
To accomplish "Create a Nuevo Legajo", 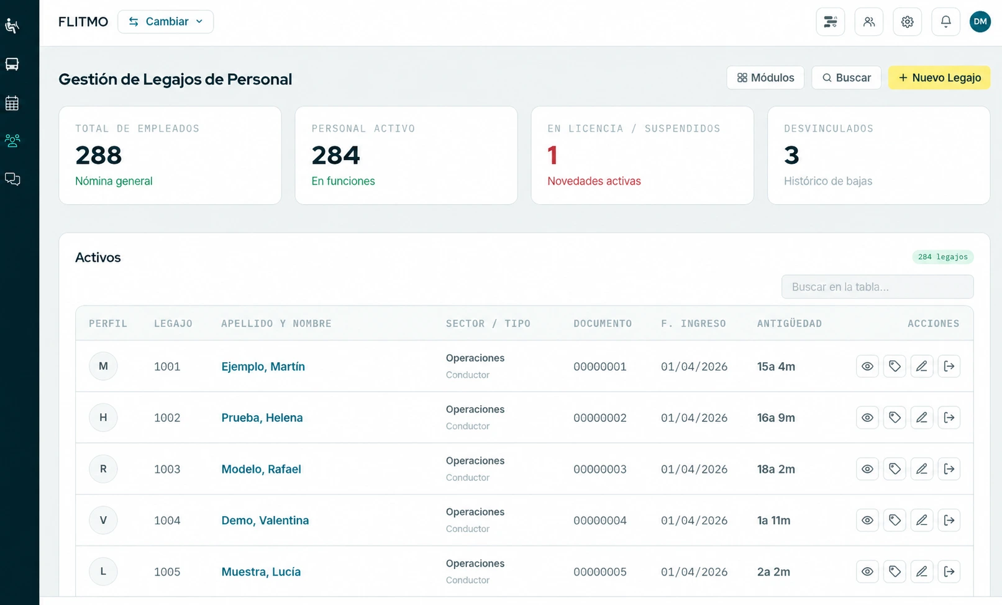I will (x=939, y=78).
